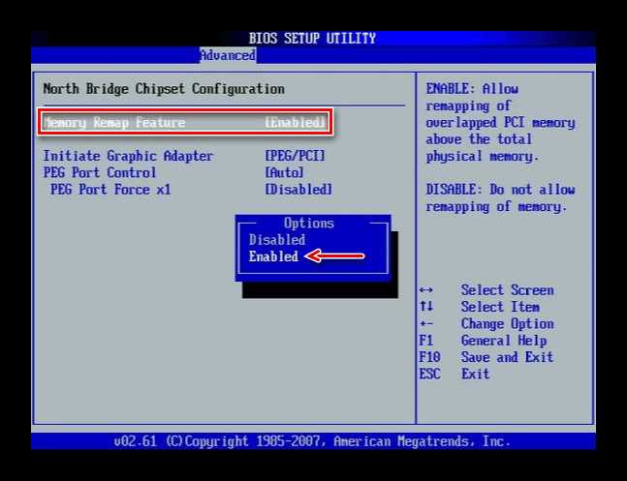Select Initiate Graphic Adapter setting label
The image size is (627, 481).
coord(128,156)
